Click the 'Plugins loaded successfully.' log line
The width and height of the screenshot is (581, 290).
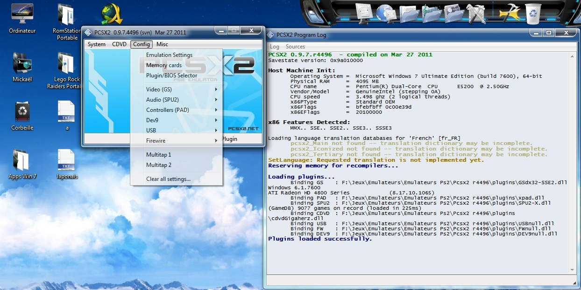pos(320,239)
